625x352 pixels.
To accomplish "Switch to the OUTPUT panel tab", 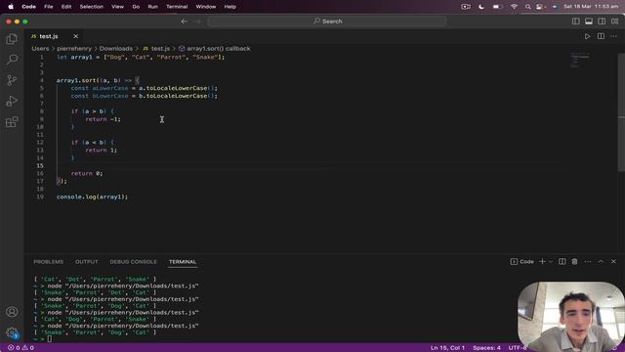I will pos(87,262).
